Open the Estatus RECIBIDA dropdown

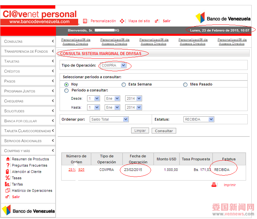(x=199, y=119)
